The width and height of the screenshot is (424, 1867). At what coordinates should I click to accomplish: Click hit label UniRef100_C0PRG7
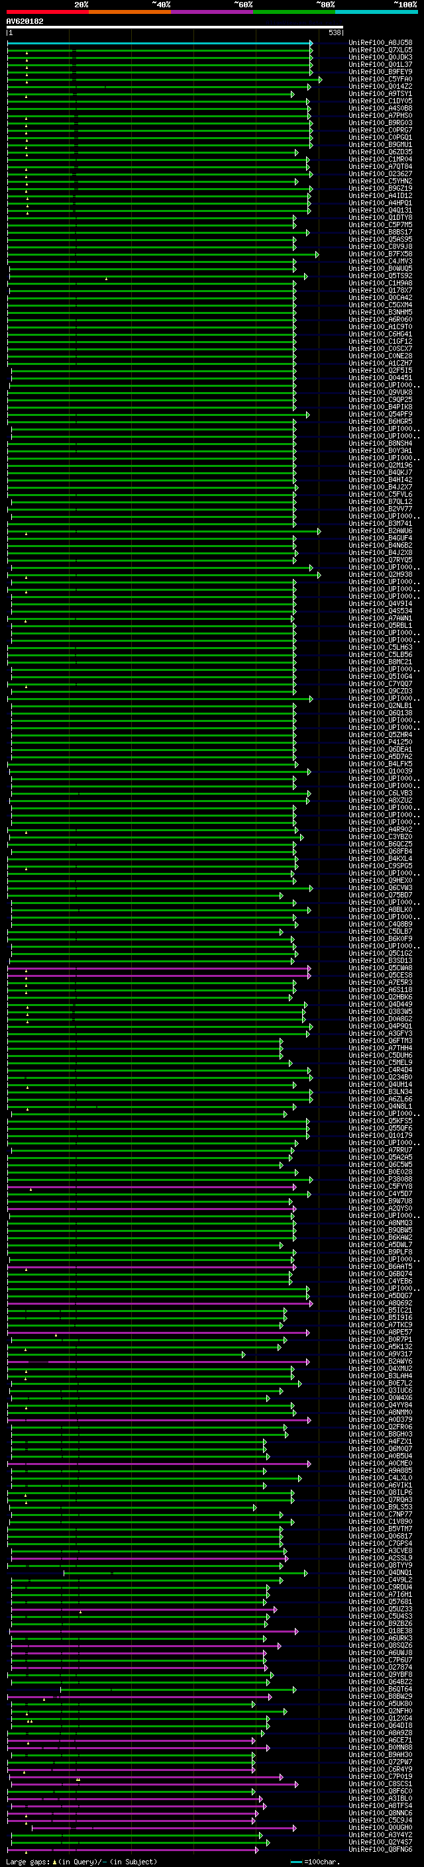380,130
